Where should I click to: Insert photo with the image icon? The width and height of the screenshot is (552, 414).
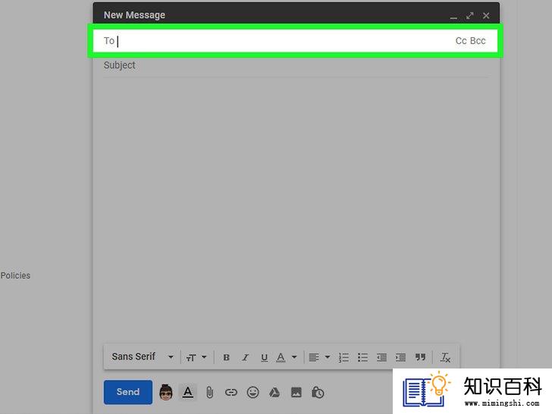pos(296,392)
